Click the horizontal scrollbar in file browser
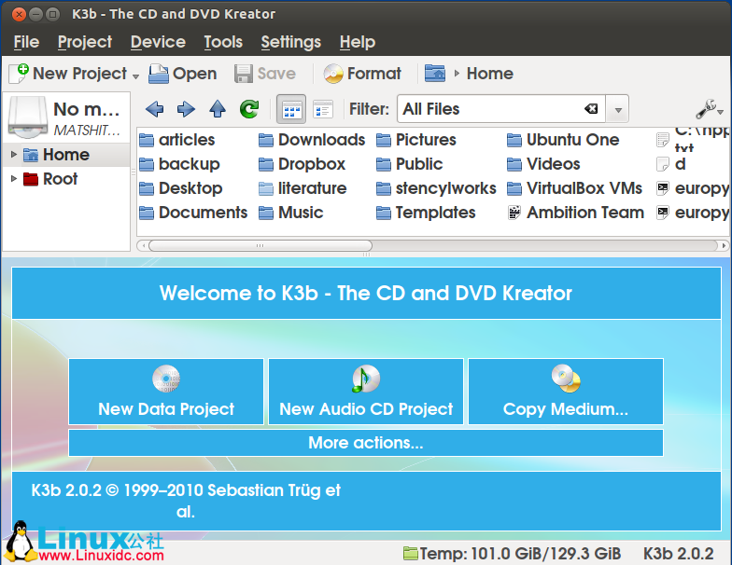Viewport: 732px width, 565px height. [261, 246]
